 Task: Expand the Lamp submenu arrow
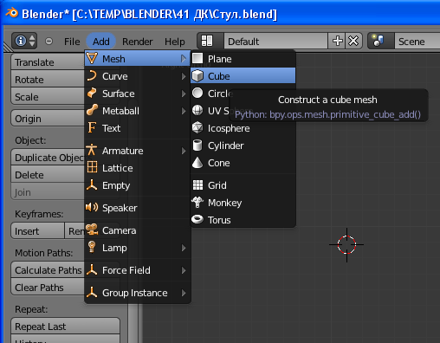[184, 248]
